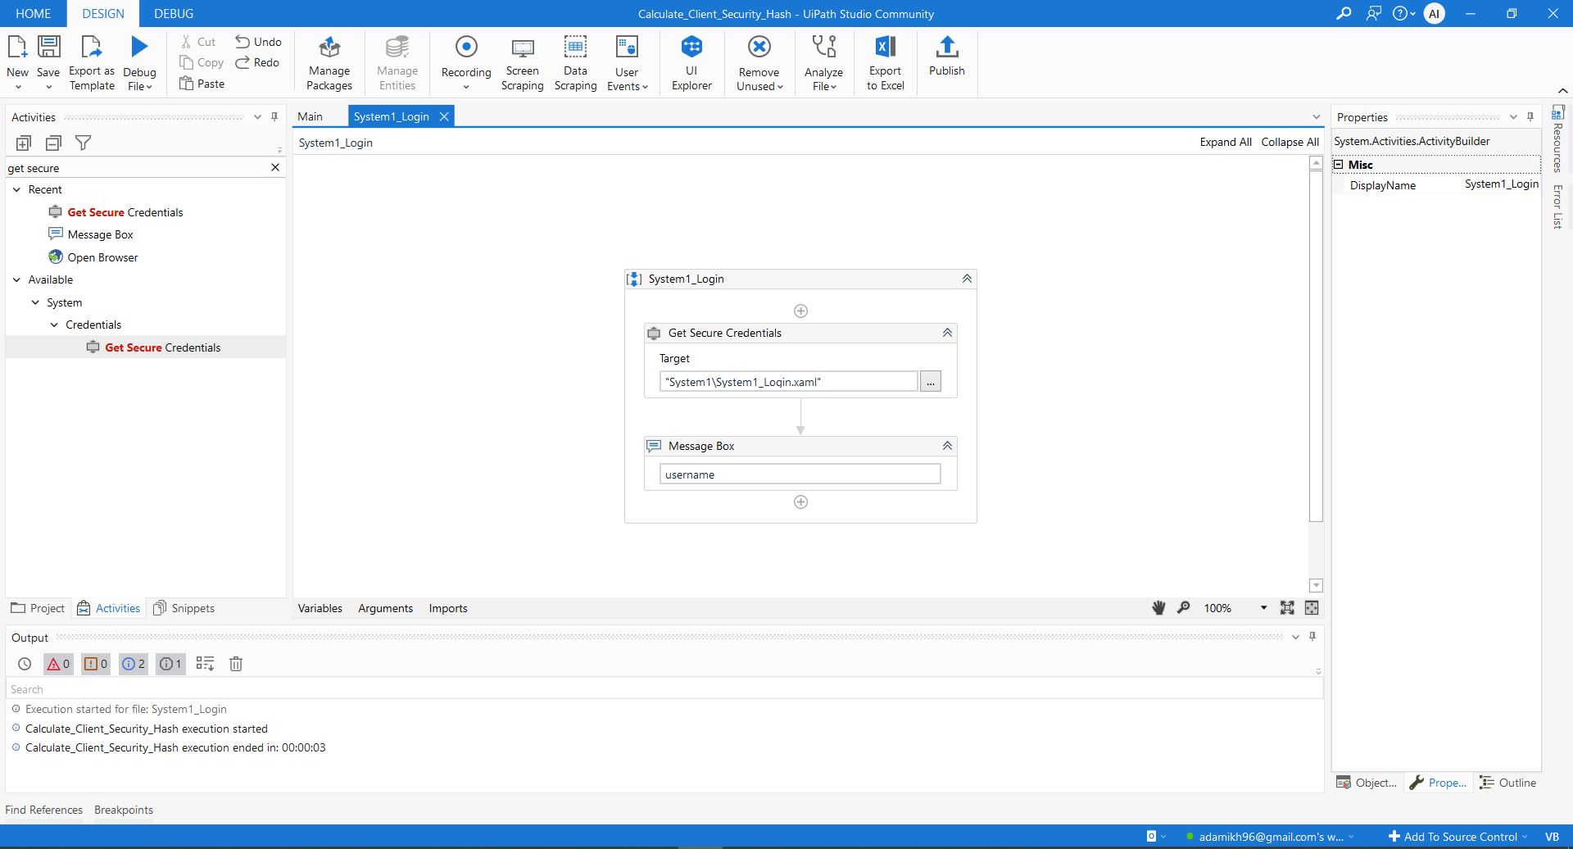
Task: Toggle info messages filter showing 2
Action: click(134, 664)
